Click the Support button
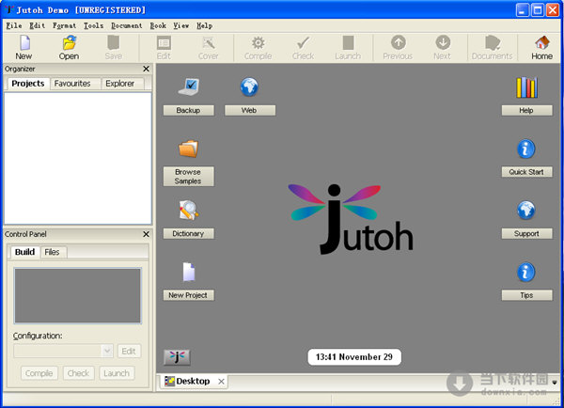564x408 pixels. click(527, 233)
